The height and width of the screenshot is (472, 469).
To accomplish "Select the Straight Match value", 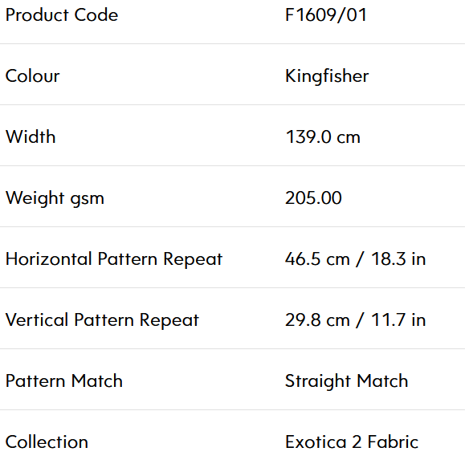I will click(347, 382).
